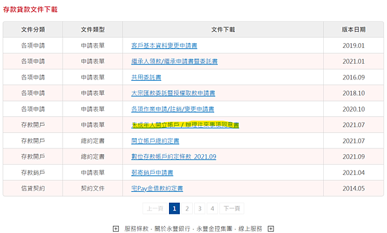Click the 文件下載 column header
Screen dimensions: 387x233
[223, 30]
